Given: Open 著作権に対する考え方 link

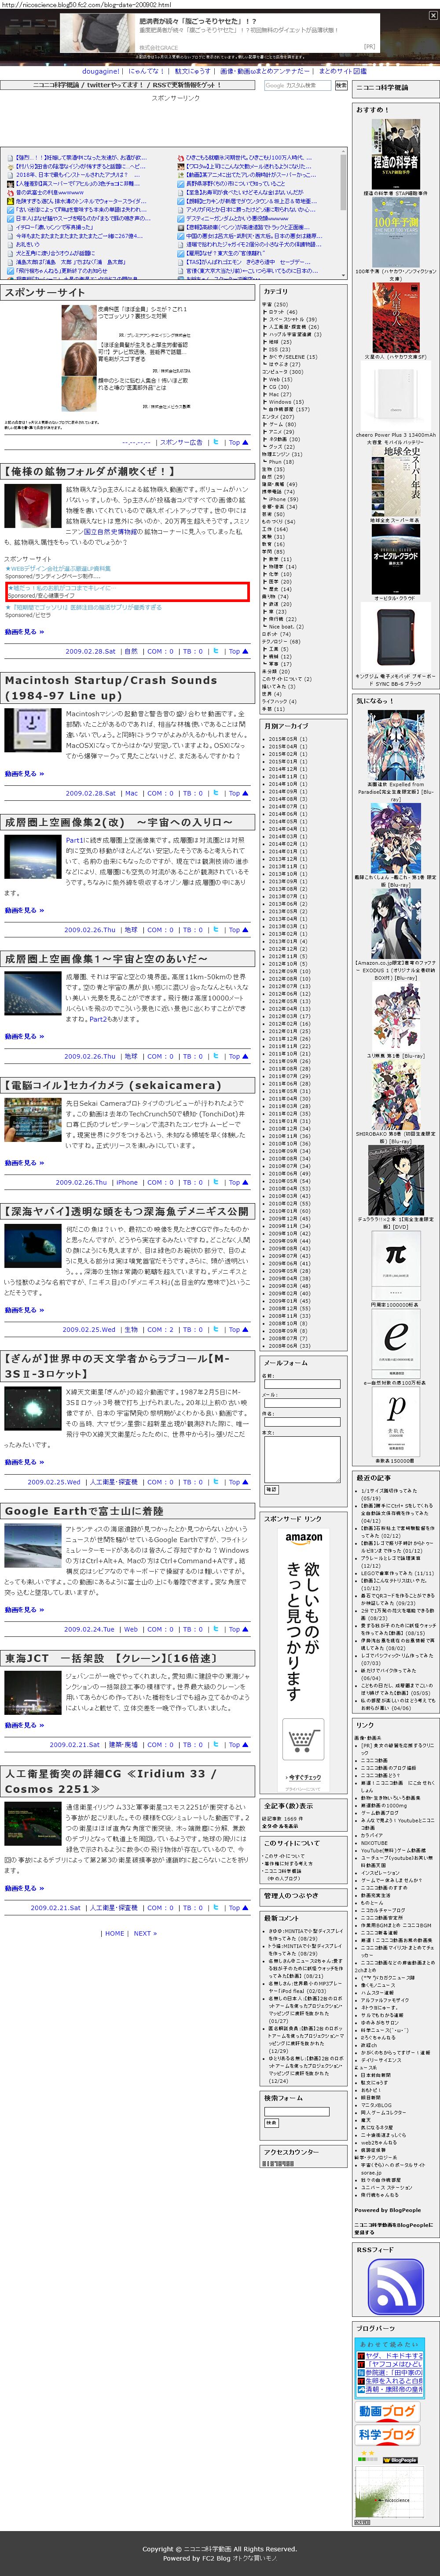Looking at the screenshot, I should point(288,1863).
